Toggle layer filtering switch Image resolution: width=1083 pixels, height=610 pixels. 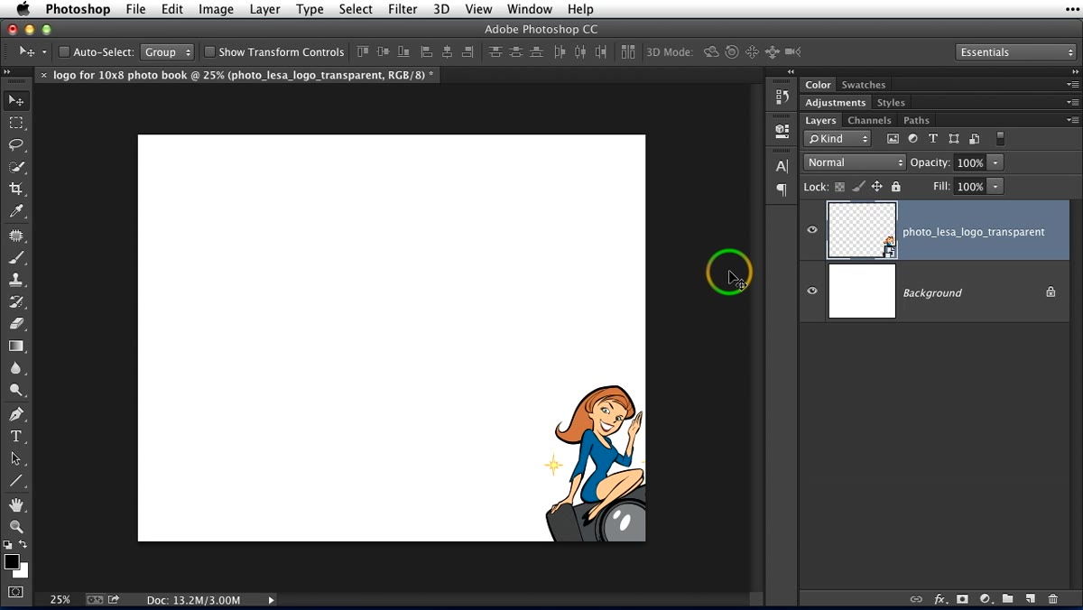(1000, 139)
